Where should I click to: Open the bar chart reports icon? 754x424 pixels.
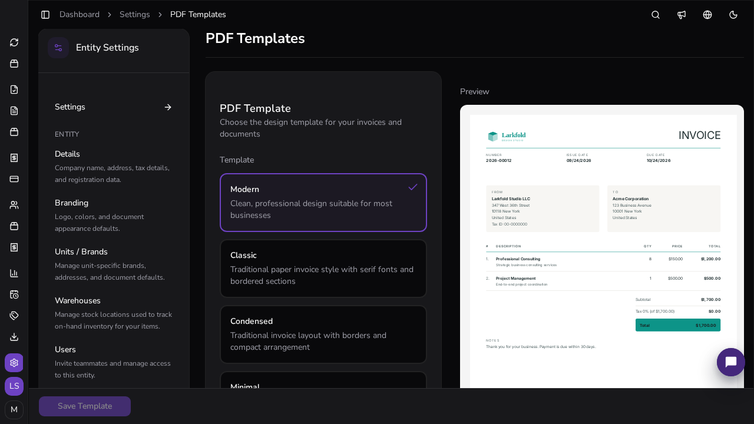(14, 273)
